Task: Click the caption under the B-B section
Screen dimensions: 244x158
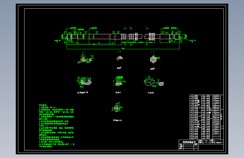Action: pos(119,68)
